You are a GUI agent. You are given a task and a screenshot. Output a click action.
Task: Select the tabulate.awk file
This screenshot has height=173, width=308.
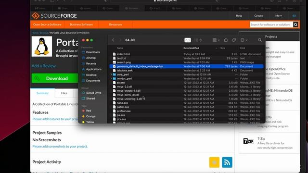click(x=186, y=71)
